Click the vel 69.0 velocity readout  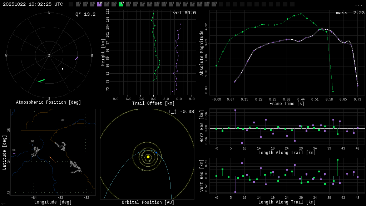184,13
